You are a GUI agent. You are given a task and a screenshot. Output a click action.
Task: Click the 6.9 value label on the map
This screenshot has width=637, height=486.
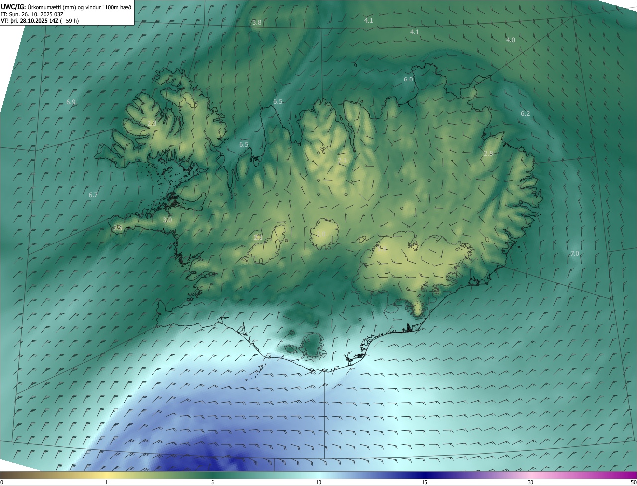click(71, 102)
